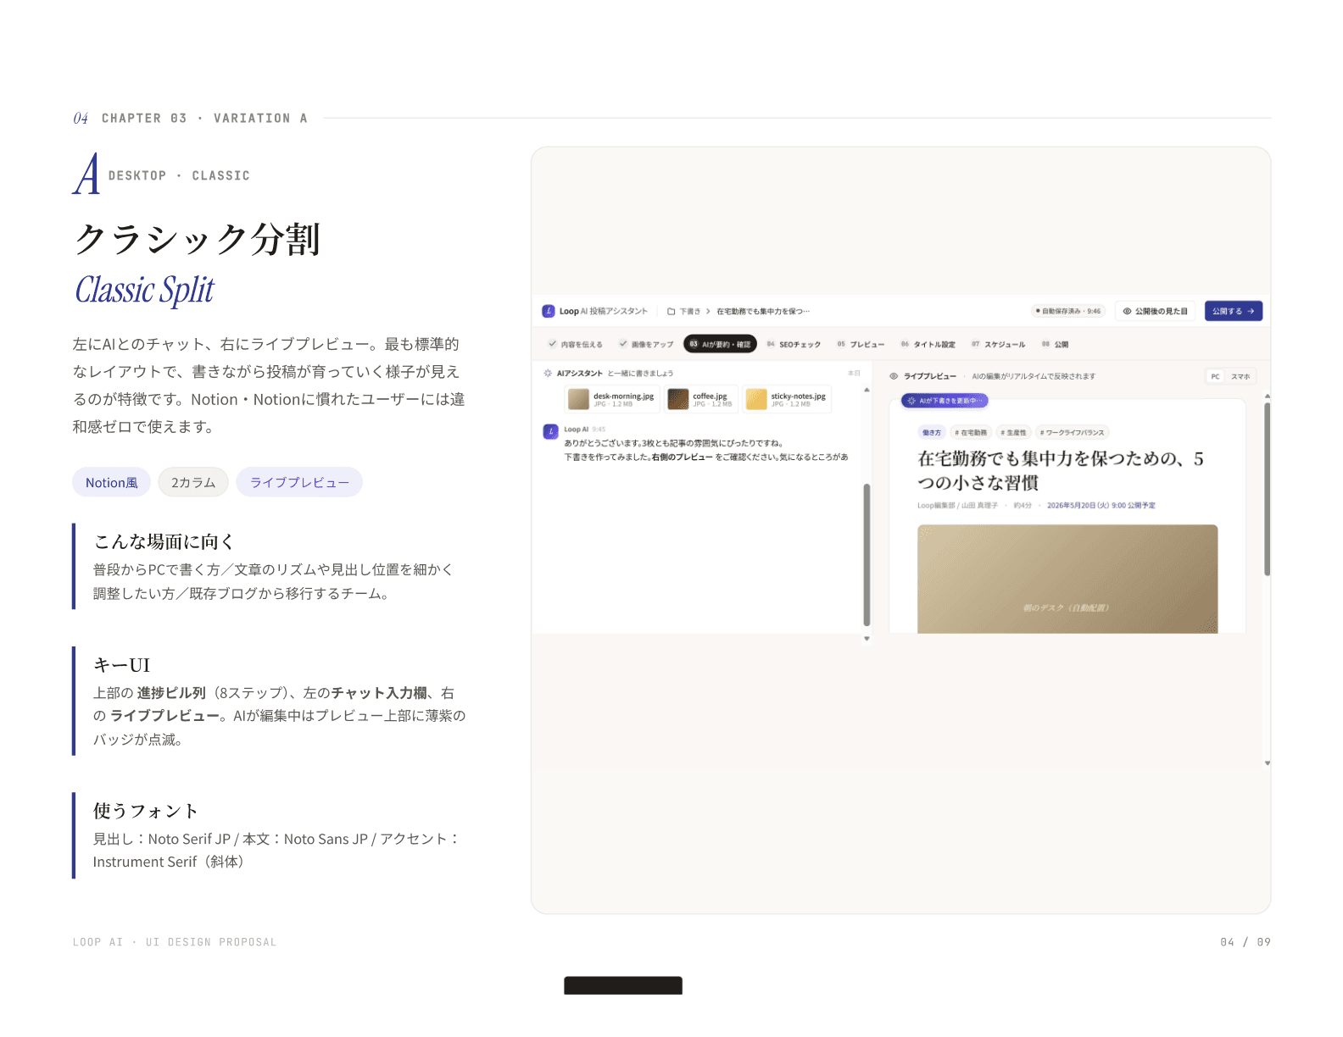Click the eye icon beside ライブプレビュー heading

point(894,376)
